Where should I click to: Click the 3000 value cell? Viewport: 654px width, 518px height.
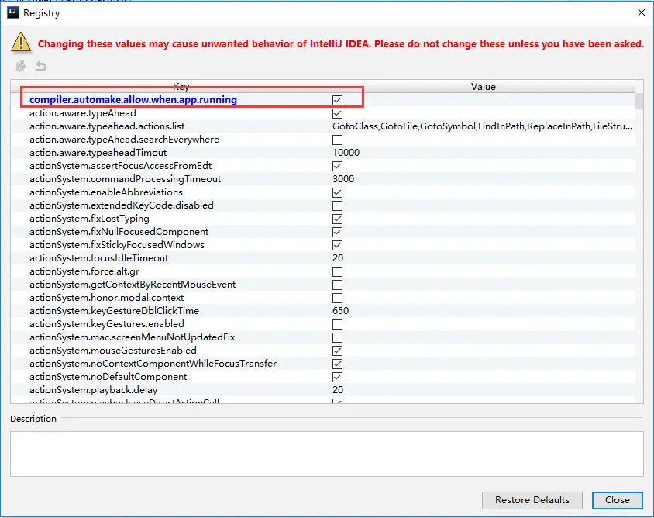pos(343,179)
